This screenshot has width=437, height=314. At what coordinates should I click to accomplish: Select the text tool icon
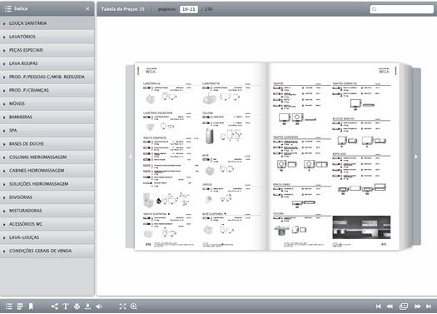pyautogui.click(x=66, y=307)
